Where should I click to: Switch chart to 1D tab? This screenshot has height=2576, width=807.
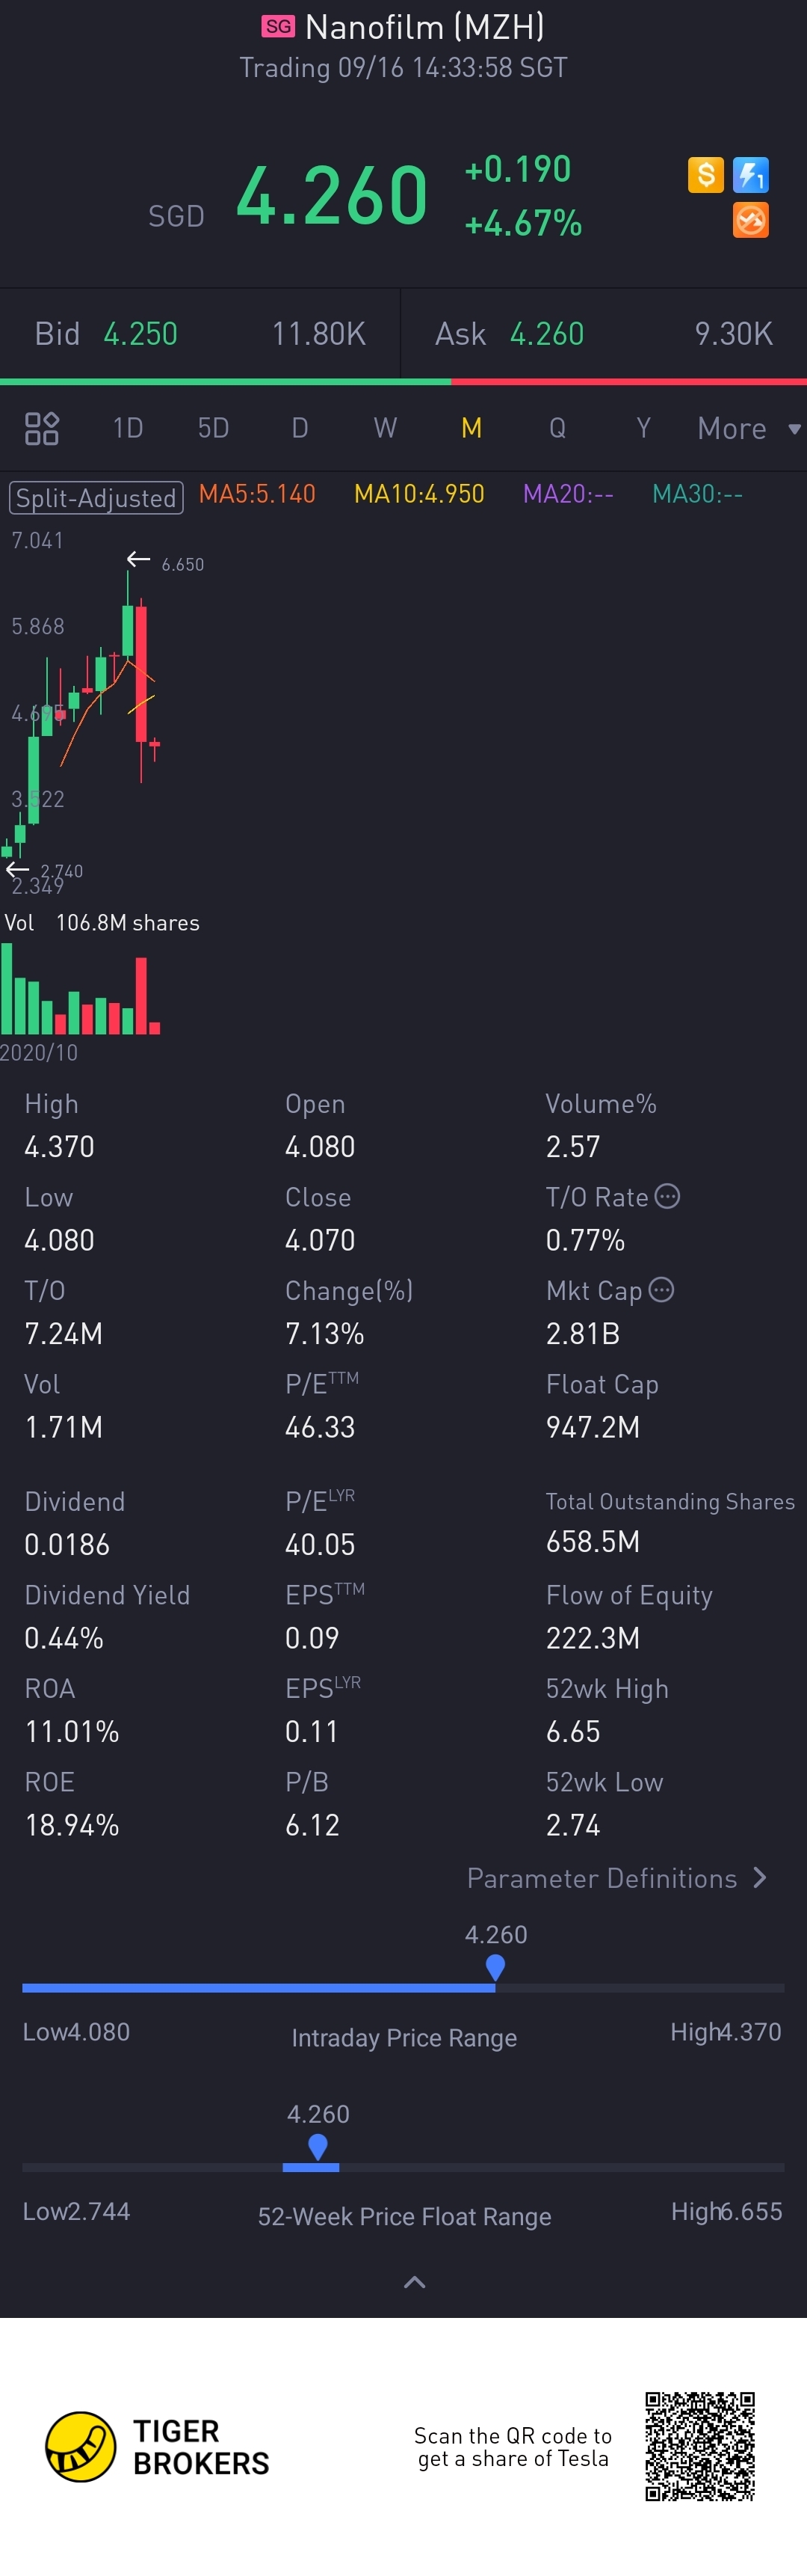tap(128, 429)
